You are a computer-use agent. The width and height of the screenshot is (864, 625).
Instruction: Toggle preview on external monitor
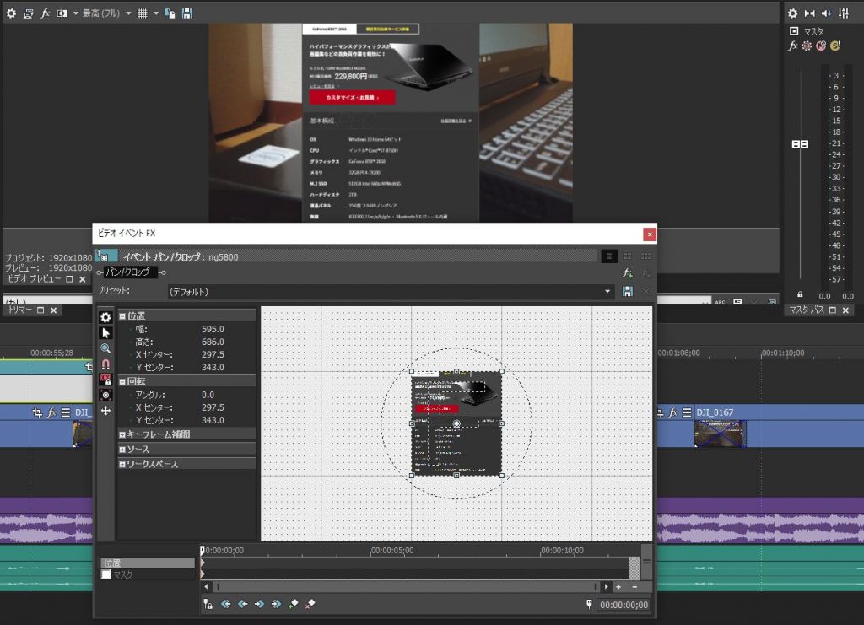click(x=28, y=13)
